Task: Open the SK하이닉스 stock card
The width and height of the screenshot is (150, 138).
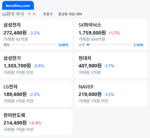Action: click(x=111, y=34)
